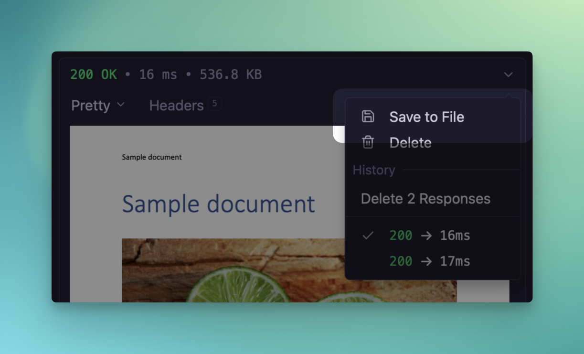The image size is (584, 354).
Task: Expand the Pretty view mode dropdown
Action: coord(98,105)
